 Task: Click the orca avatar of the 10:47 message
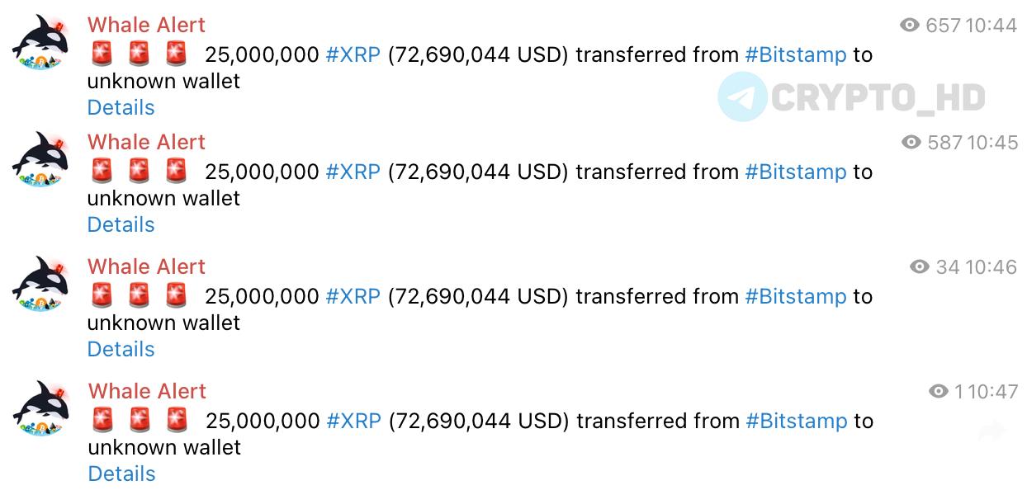tap(40, 408)
